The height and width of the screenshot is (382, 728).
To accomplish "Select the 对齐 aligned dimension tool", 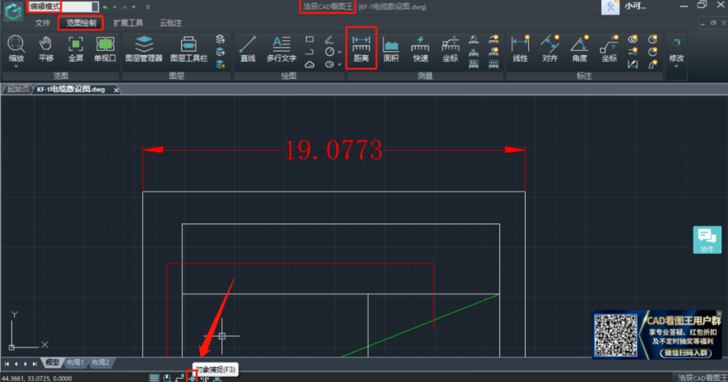I will (549, 48).
